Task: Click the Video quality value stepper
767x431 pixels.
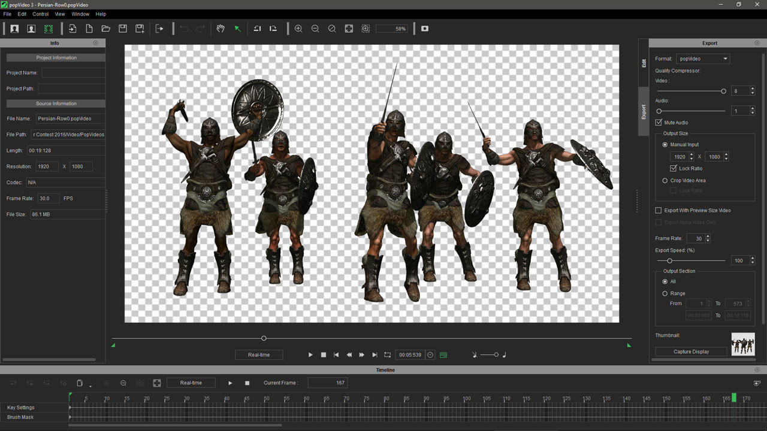Action: 753,91
